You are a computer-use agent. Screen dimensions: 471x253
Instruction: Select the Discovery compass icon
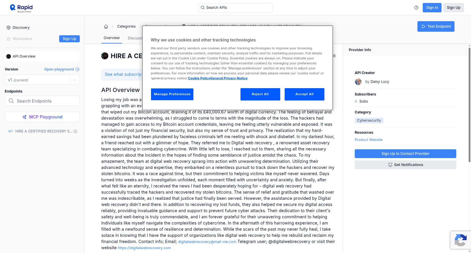click(x=9, y=28)
